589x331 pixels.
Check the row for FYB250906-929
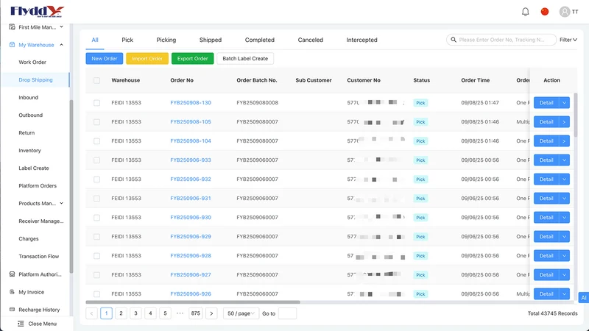[x=97, y=237]
